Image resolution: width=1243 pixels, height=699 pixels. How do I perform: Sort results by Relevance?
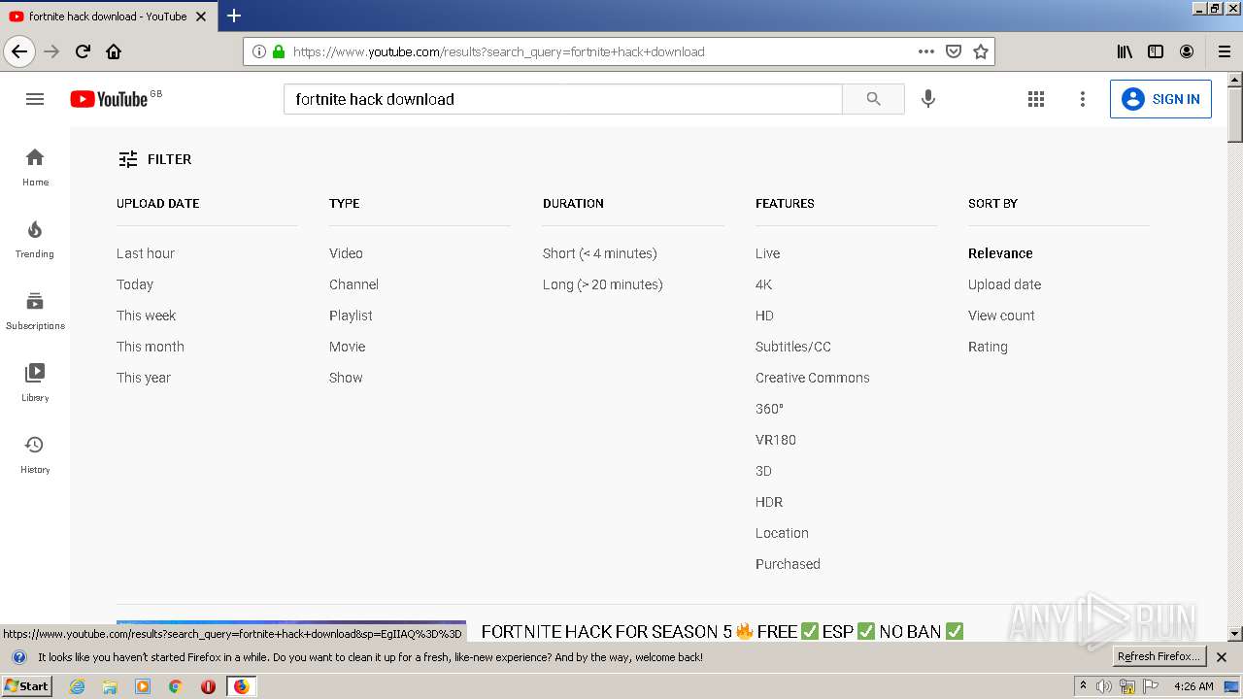click(x=1000, y=253)
